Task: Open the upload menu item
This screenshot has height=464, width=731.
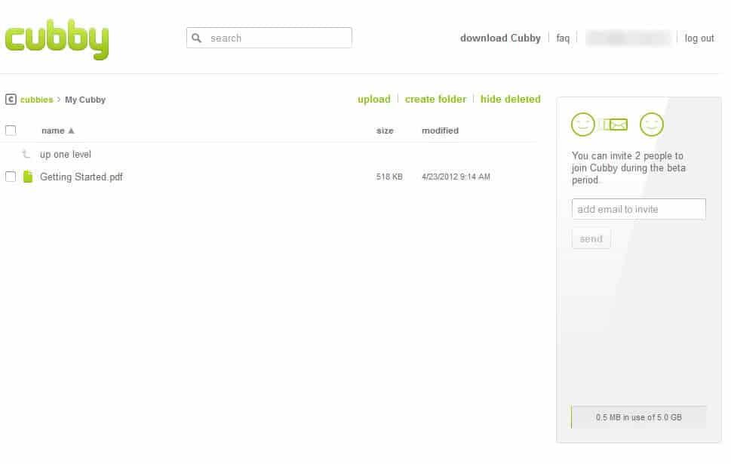Action: click(373, 99)
